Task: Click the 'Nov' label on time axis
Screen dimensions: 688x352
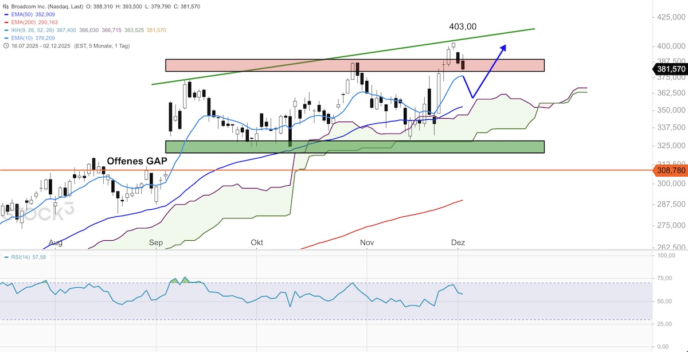Action: (367, 243)
